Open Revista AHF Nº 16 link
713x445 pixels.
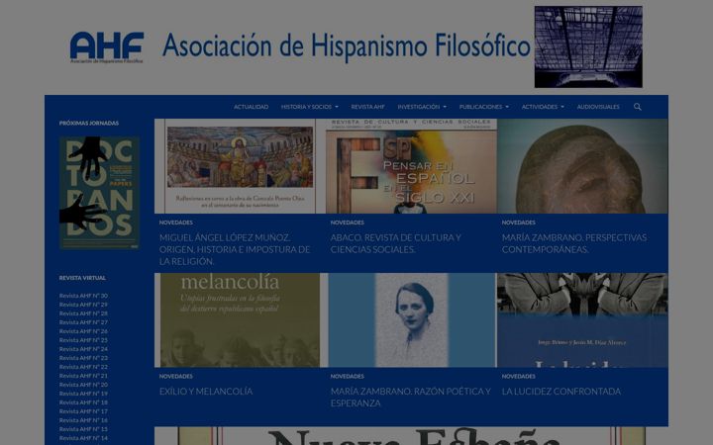pyautogui.click(x=83, y=420)
